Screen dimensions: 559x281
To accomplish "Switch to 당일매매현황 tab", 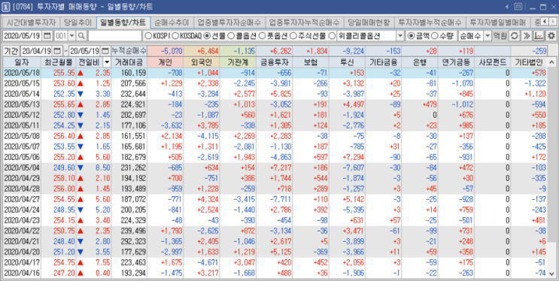I will (369, 22).
